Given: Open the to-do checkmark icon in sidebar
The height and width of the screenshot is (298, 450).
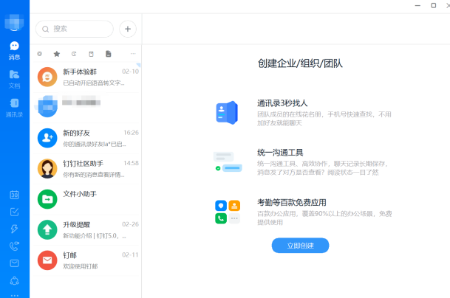Looking at the screenshot, I should pyautogui.click(x=14, y=212).
